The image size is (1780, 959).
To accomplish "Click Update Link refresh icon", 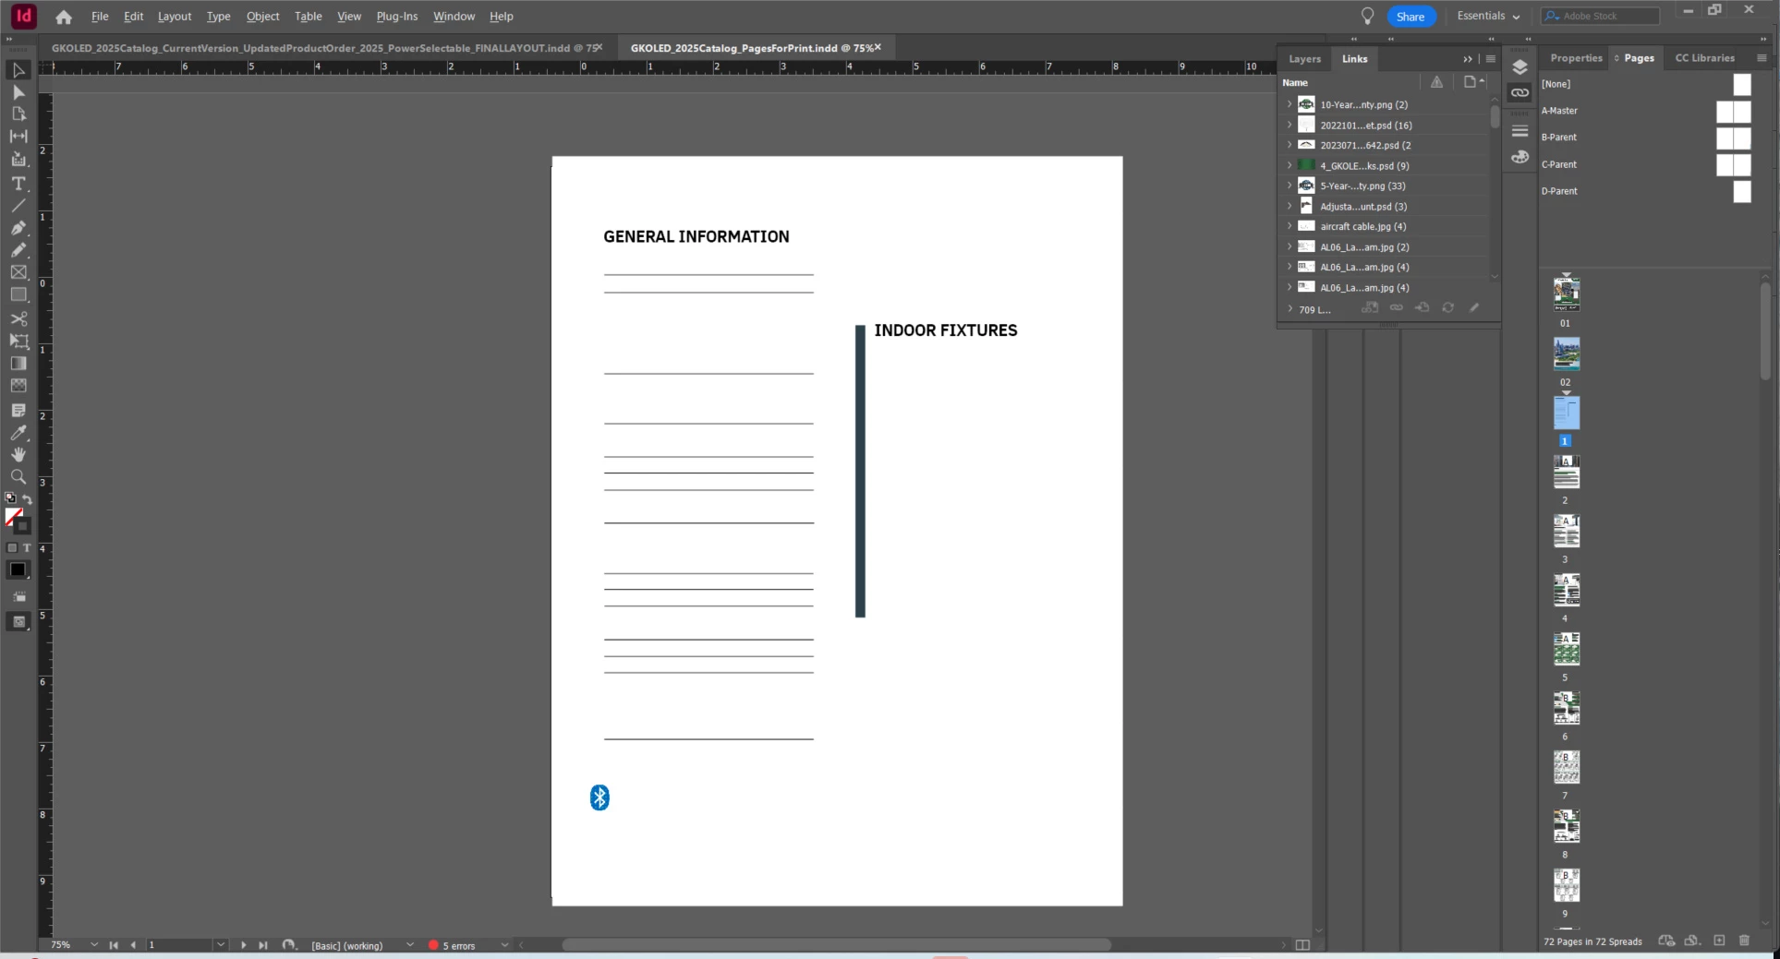I will [x=1447, y=307].
